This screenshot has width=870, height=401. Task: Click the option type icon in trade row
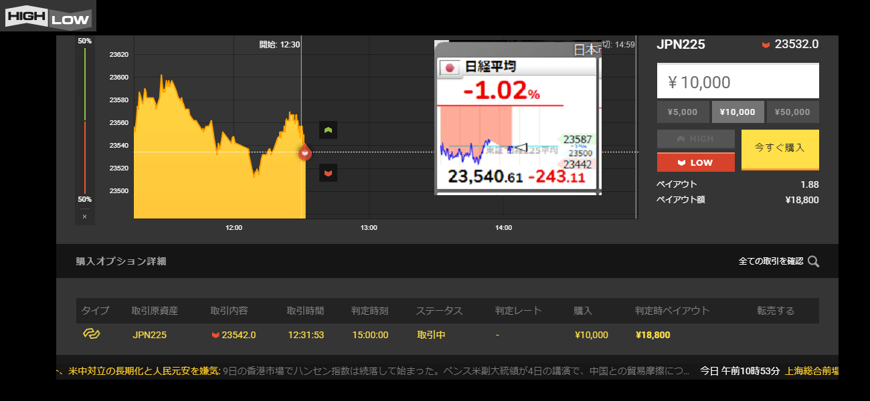(91, 334)
